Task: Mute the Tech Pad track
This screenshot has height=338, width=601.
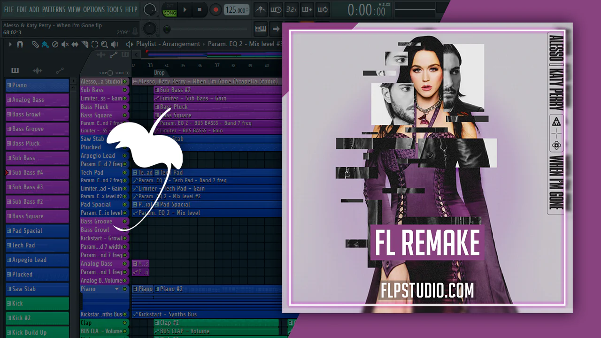Action: (x=125, y=172)
